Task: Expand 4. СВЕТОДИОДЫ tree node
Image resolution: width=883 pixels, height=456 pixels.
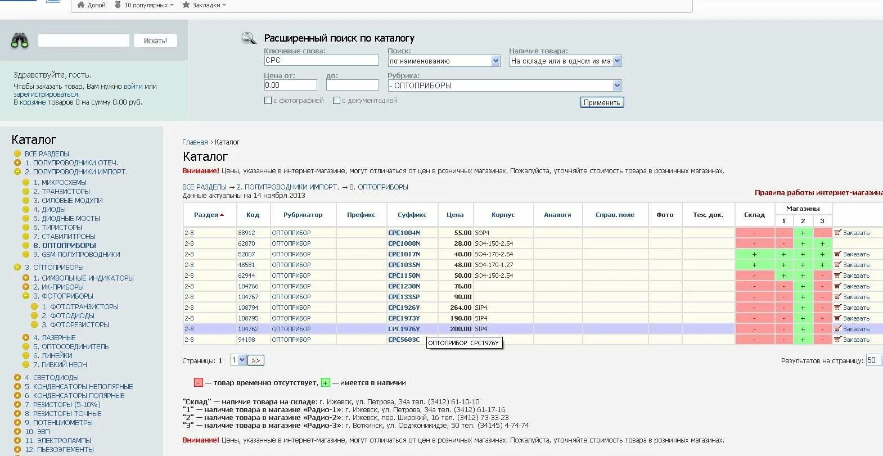Action: [x=17, y=377]
